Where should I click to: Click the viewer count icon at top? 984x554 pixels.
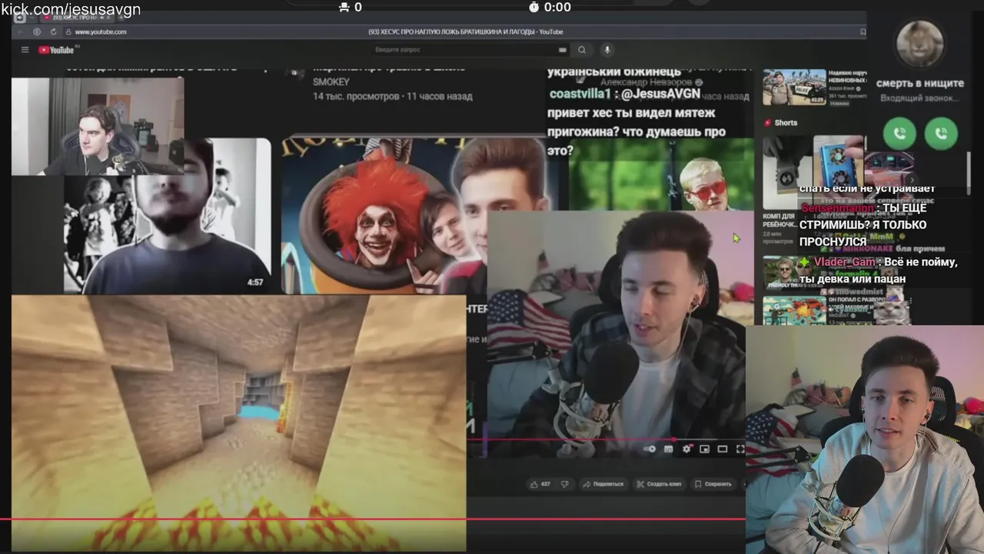[344, 7]
